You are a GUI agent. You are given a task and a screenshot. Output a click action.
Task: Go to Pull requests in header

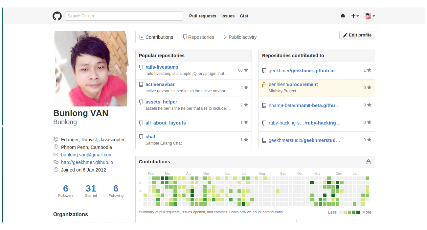pos(203,16)
